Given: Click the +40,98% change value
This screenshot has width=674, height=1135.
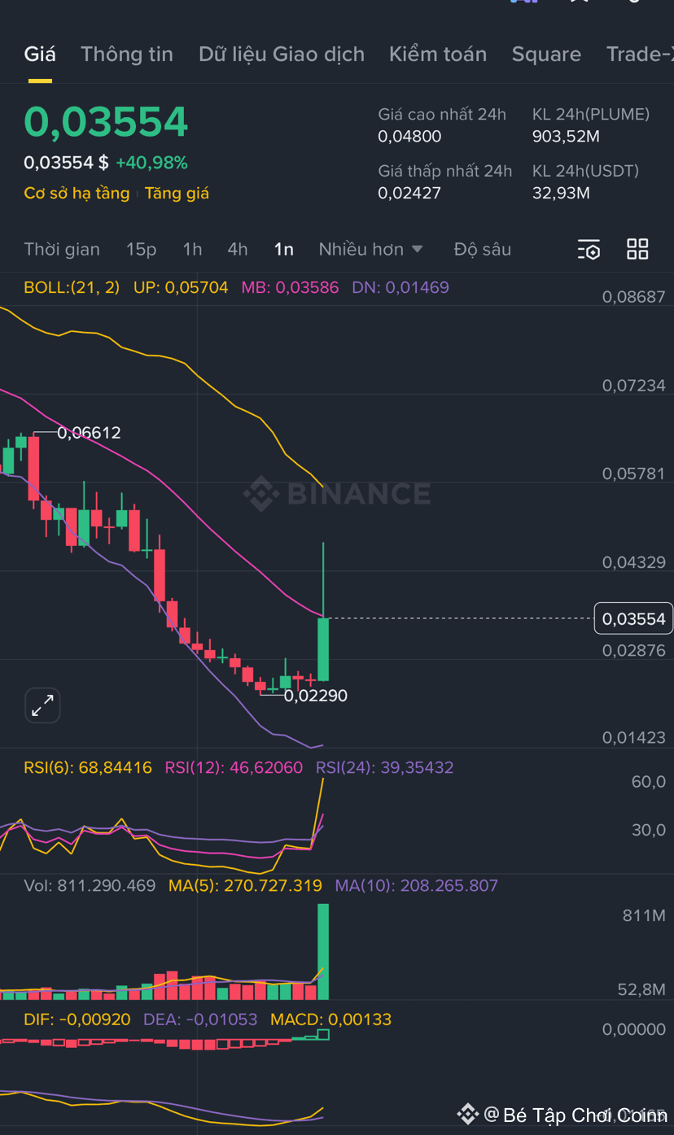Looking at the screenshot, I should [x=151, y=163].
